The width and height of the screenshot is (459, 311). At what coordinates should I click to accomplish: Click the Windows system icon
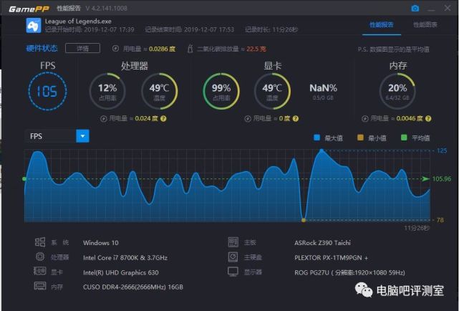40,242
